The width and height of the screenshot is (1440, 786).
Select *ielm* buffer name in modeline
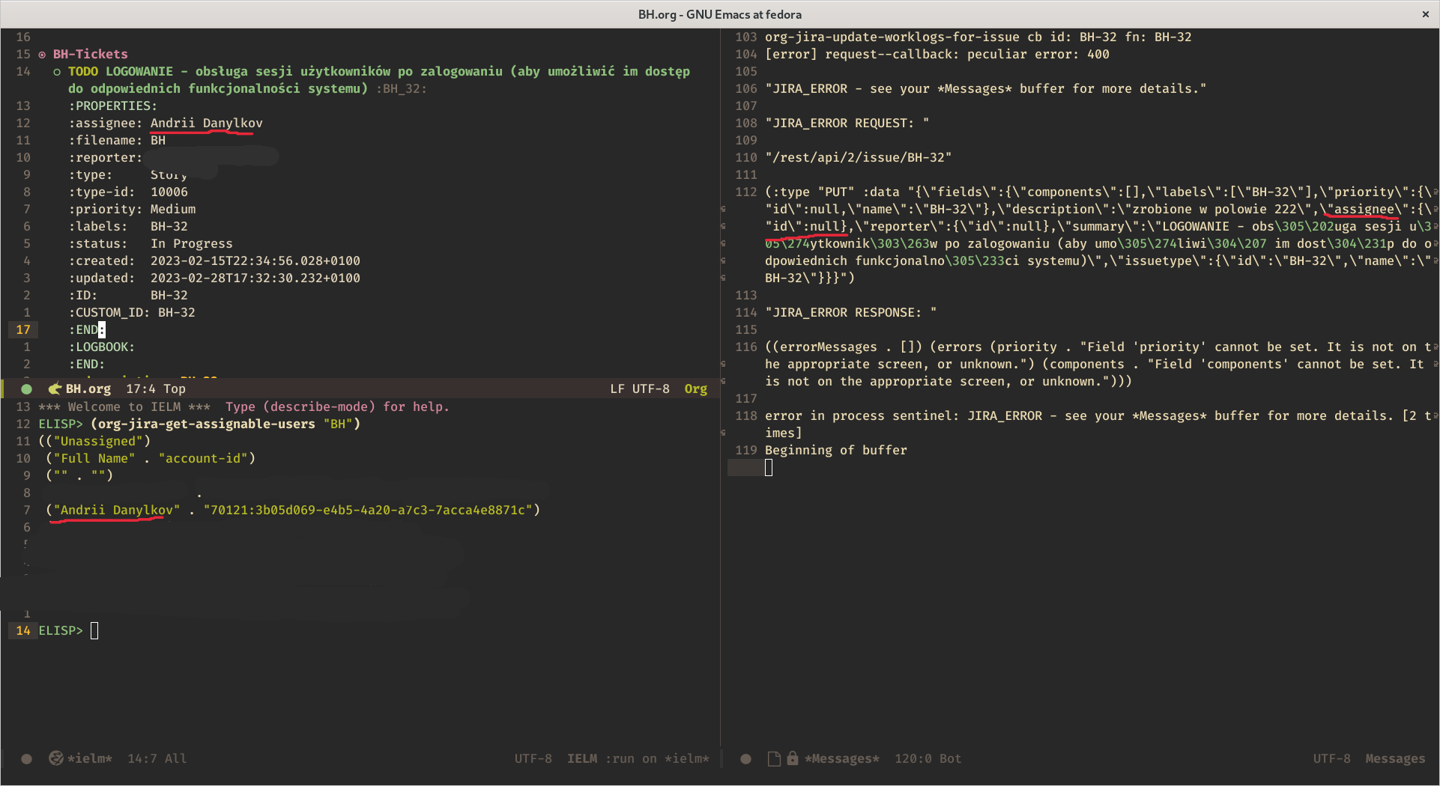(x=90, y=758)
